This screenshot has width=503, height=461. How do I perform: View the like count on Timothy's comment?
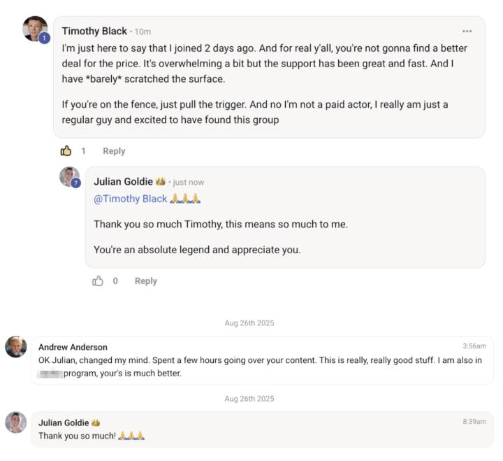84,150
